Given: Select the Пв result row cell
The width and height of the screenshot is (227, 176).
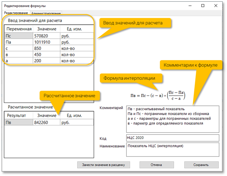Looking at the screenshot, I should pos(19,122).
